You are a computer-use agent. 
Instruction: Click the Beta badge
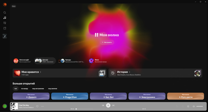pyautogui.click(x=14, y=6)
